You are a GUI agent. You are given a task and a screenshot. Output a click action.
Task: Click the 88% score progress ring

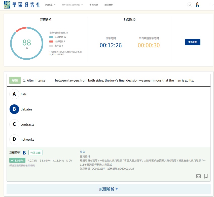(27, 43)
